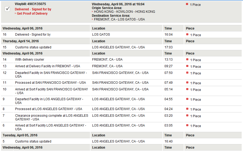Click piece icon for Departed Facility SAN FRANCISCO row
The width and height of the screenshot is (243, 151).
(187, 73)
